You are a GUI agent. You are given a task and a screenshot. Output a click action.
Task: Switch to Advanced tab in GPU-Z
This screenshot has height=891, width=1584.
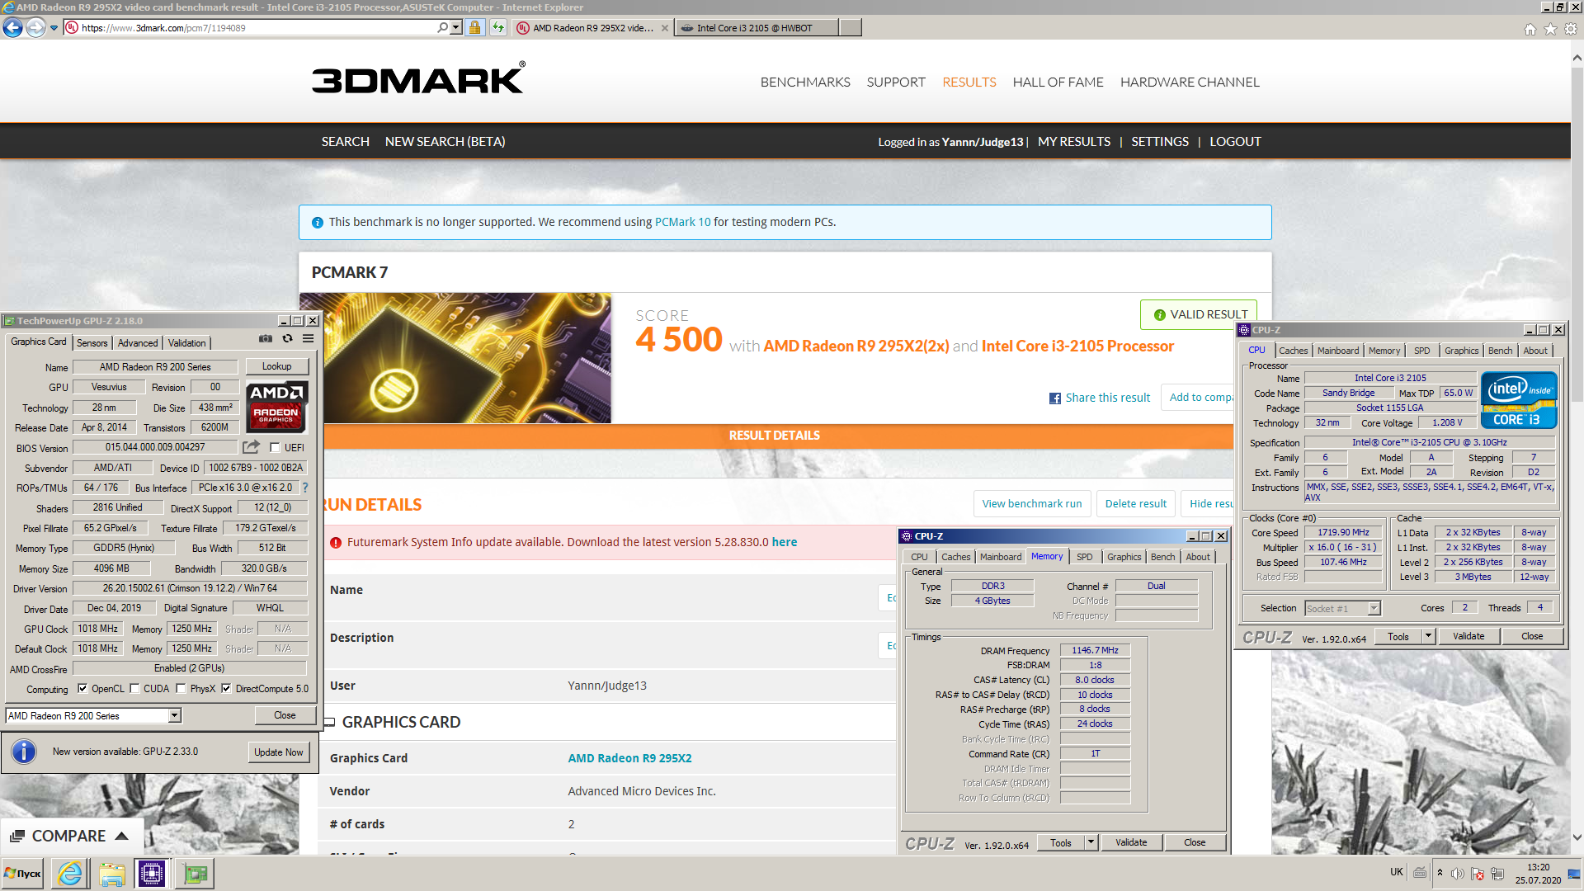click(x=138, y=343)
